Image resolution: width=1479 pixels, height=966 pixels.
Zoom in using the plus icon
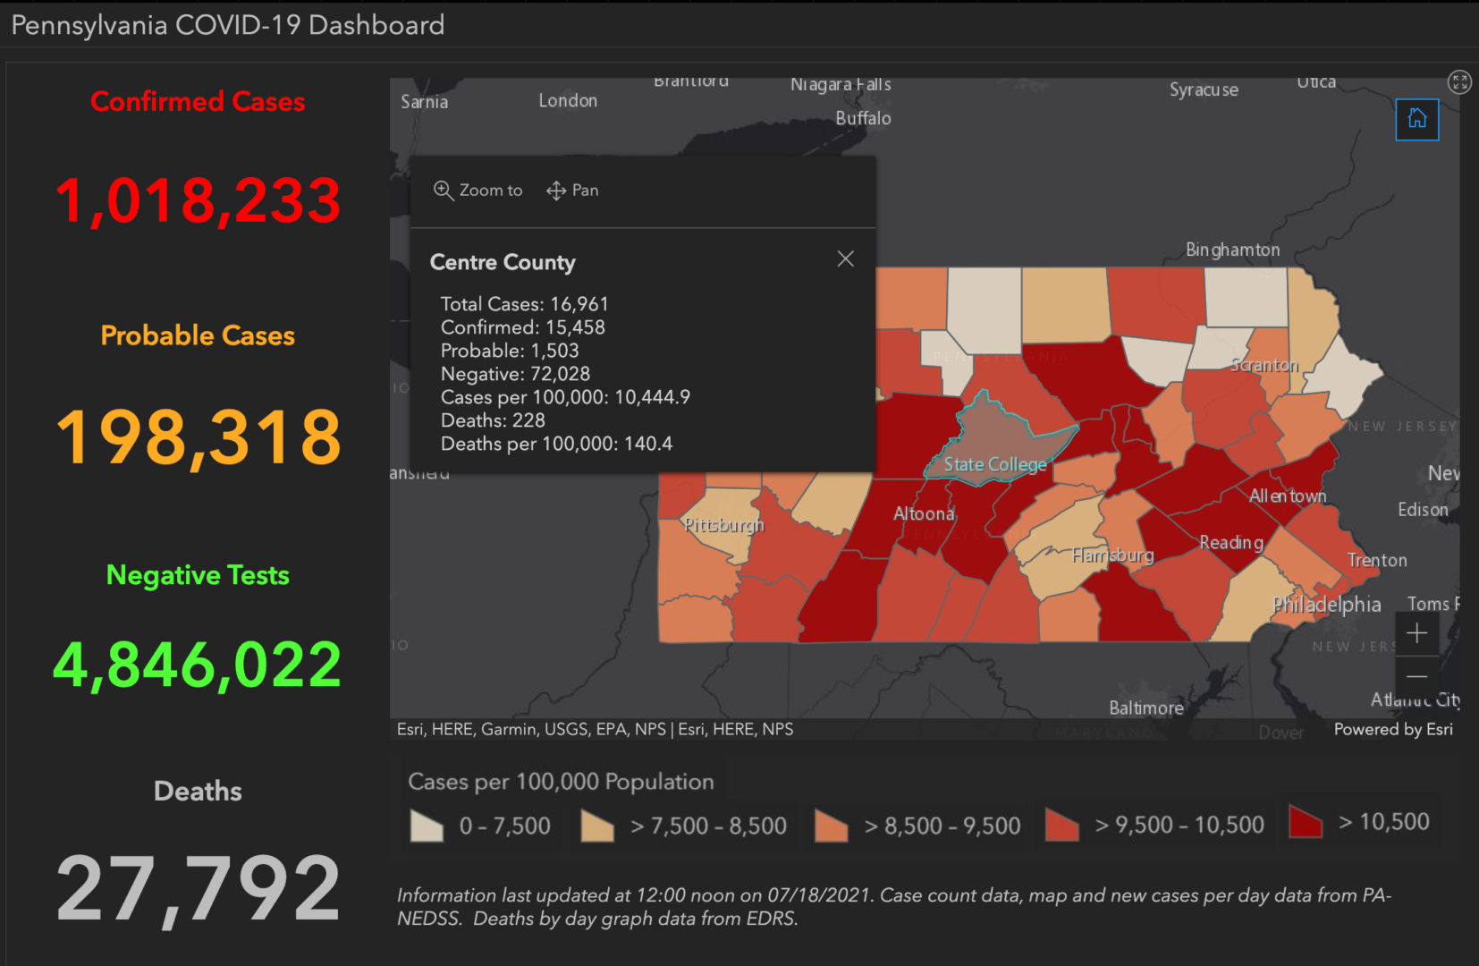(x=1417, y=633)
